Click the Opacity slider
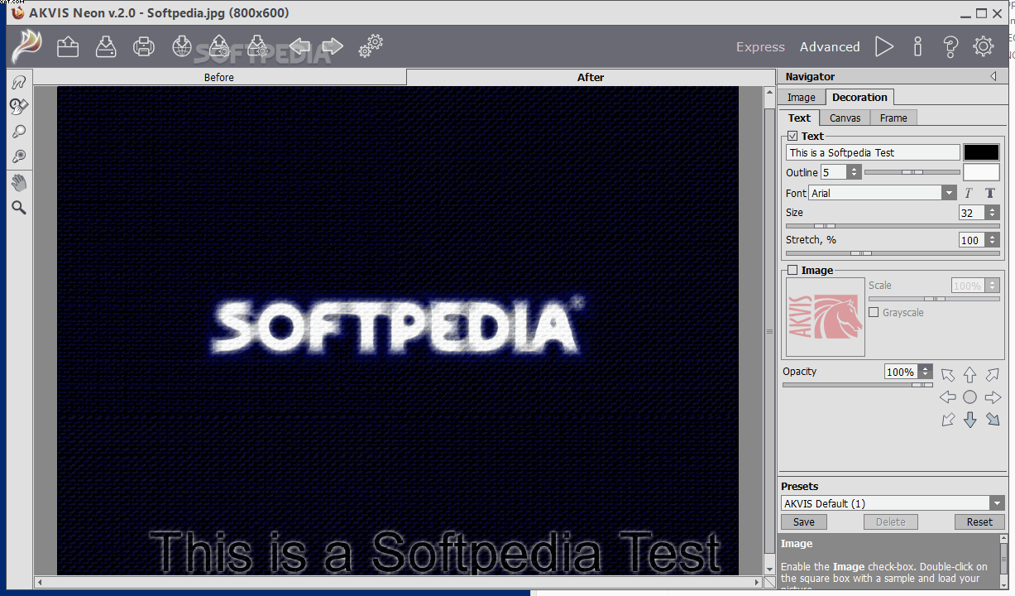 (x=858, y=384)
